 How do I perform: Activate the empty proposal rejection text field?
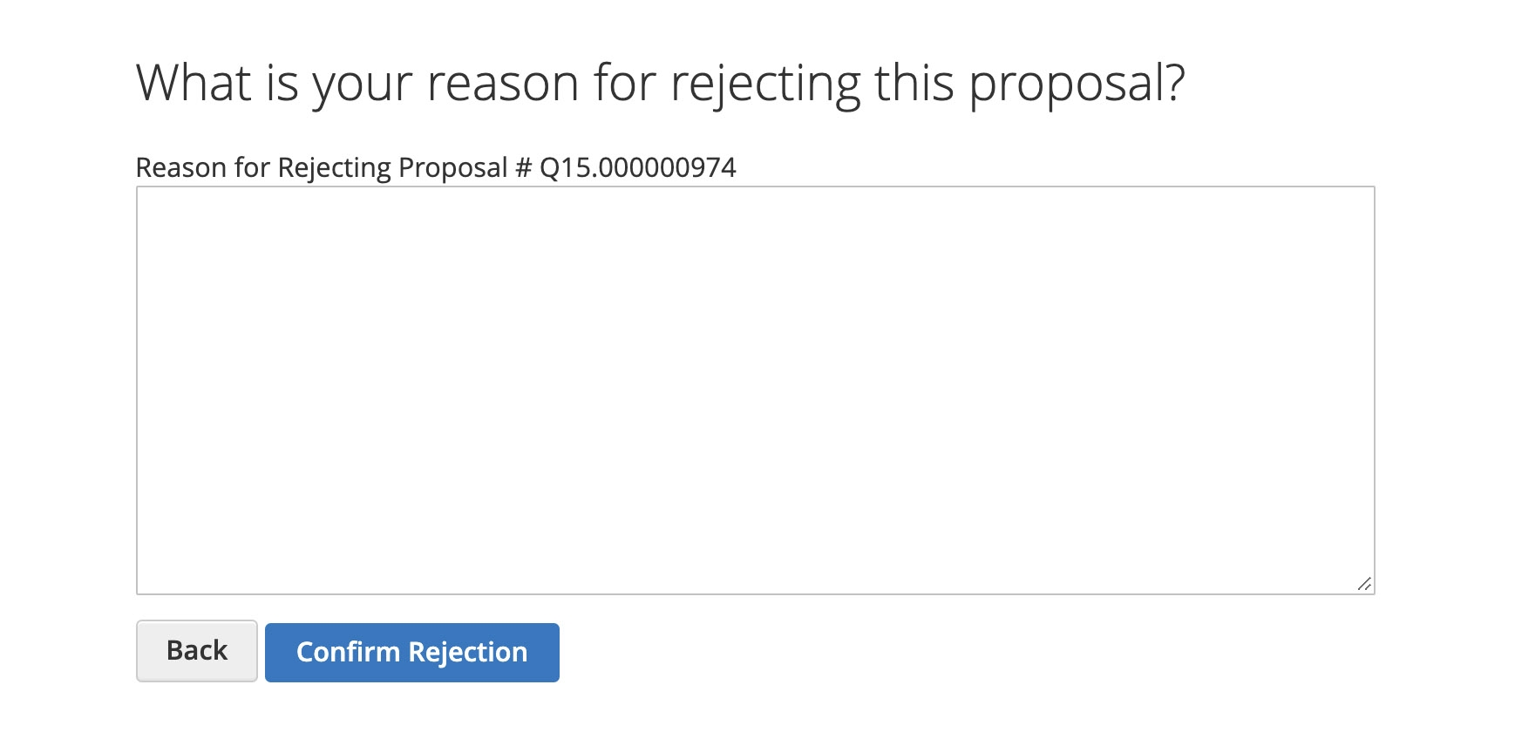point(756,390)
